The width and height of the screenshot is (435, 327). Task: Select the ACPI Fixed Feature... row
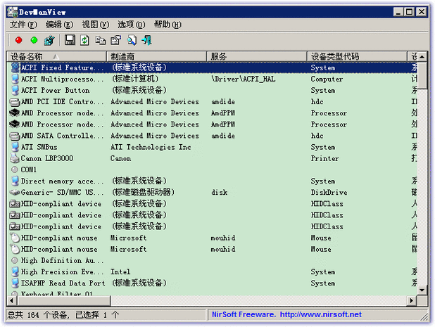[x=213, y=68]
